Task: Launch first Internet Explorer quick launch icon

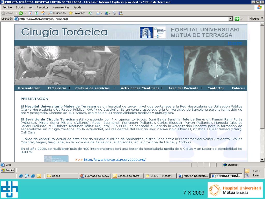Action: [x=21, y=176]
